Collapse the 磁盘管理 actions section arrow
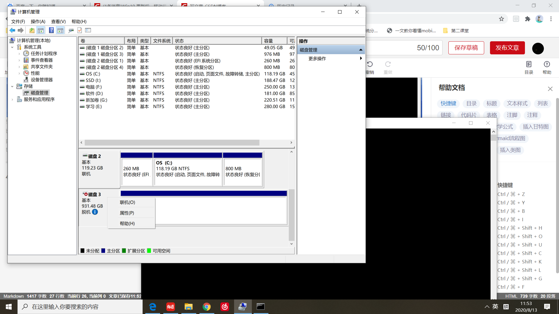 [x=361, y=50]
